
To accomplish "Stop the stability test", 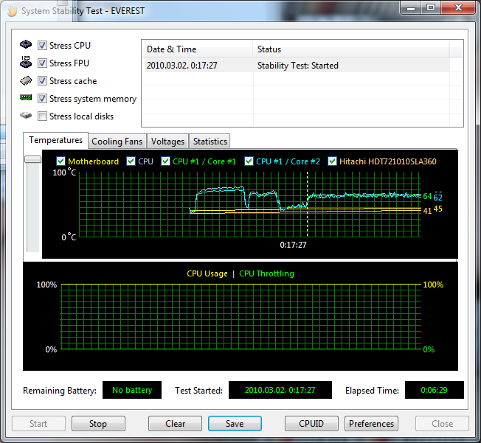I will point(98,423).
